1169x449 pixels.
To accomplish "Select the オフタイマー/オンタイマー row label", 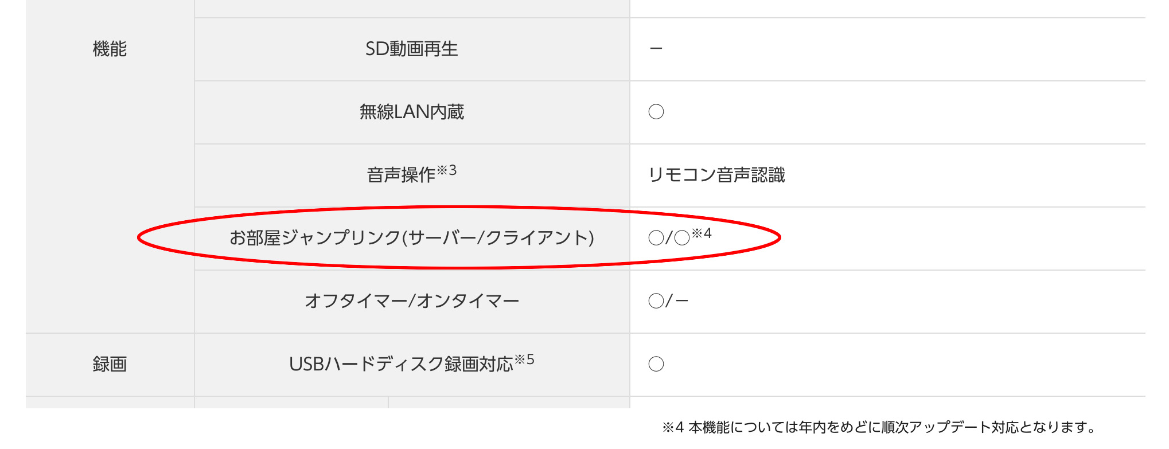I will click(x=411, y=300).
